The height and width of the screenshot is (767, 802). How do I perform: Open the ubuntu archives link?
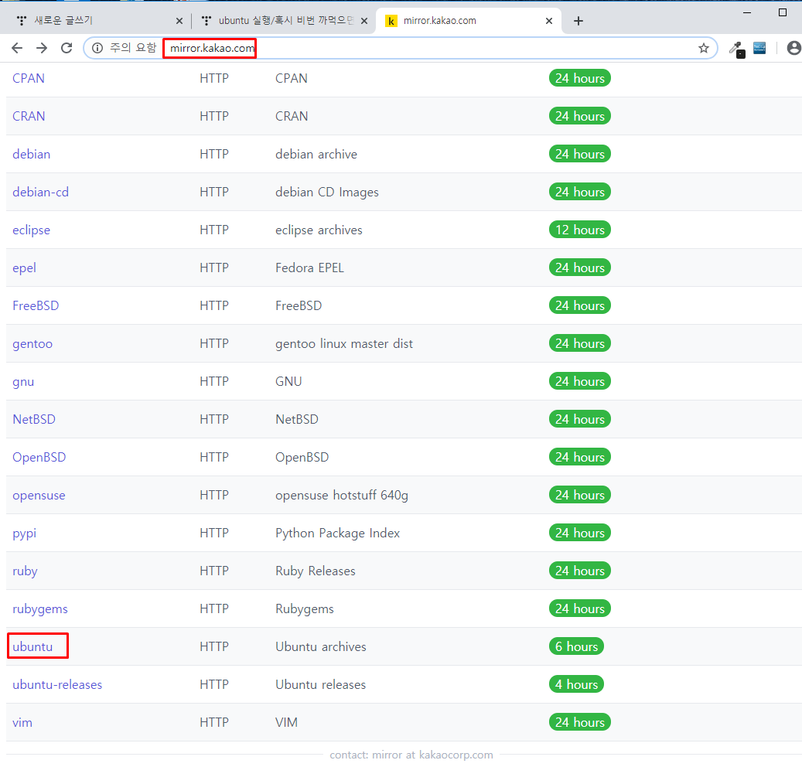[32, 646]
